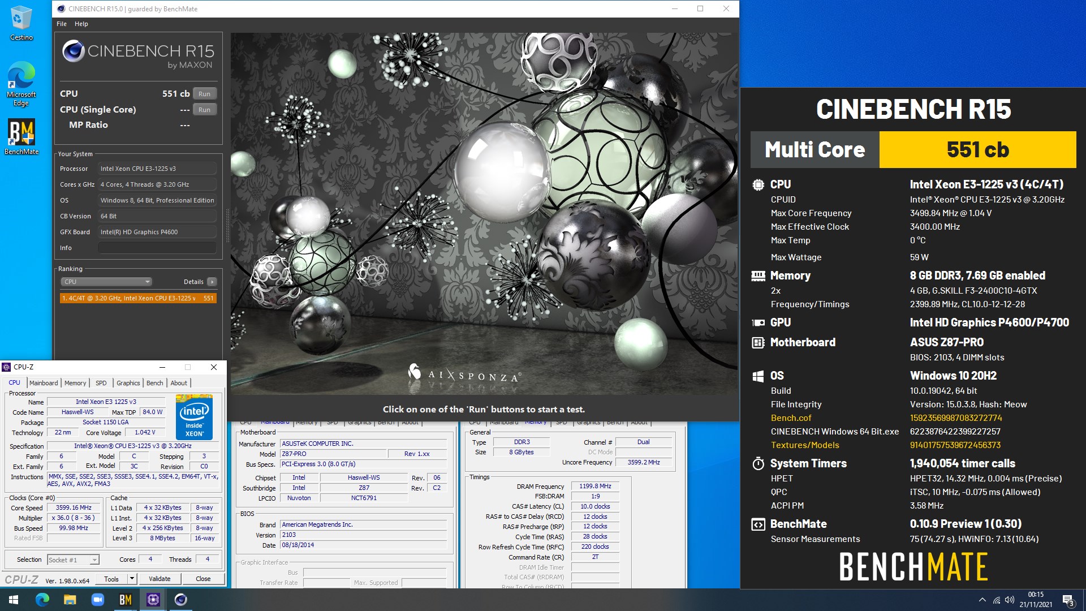1086x611 pixels.
Task: Switch to BenchMate in the taskbar
Action: pos(125,600)
